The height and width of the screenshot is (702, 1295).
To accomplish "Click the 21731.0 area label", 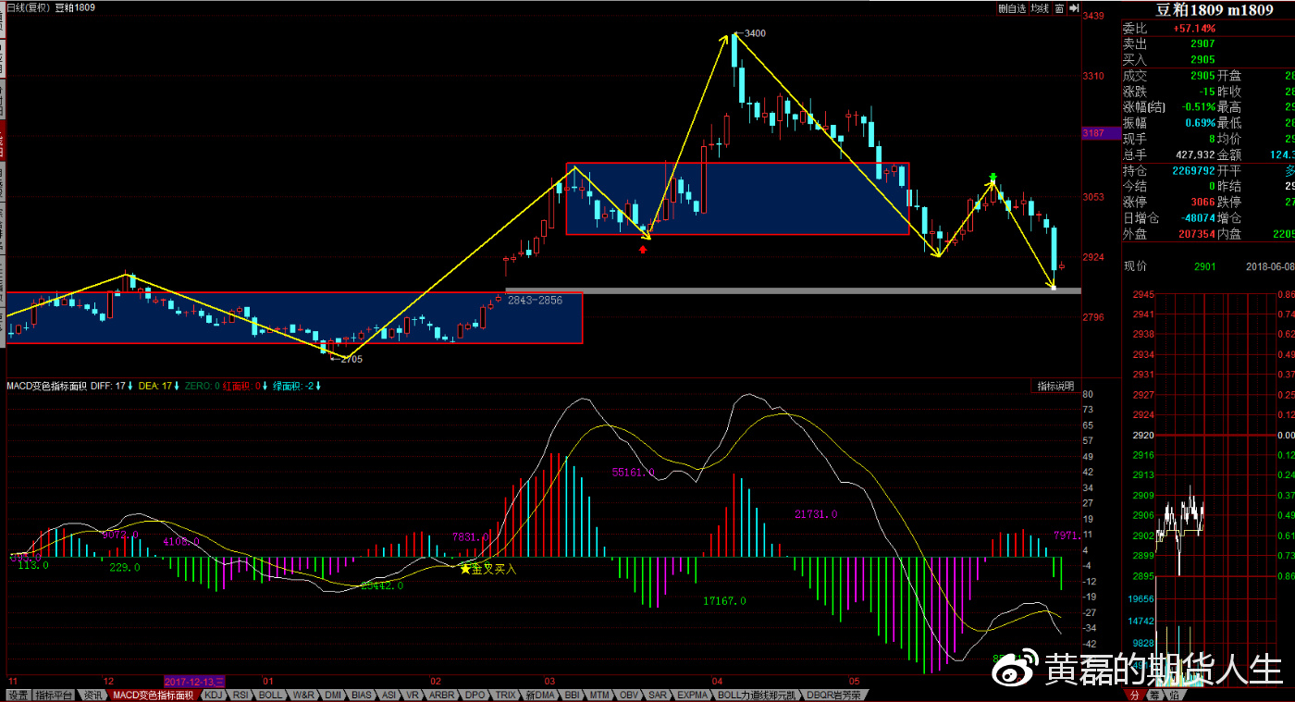I will coord(816,514).
